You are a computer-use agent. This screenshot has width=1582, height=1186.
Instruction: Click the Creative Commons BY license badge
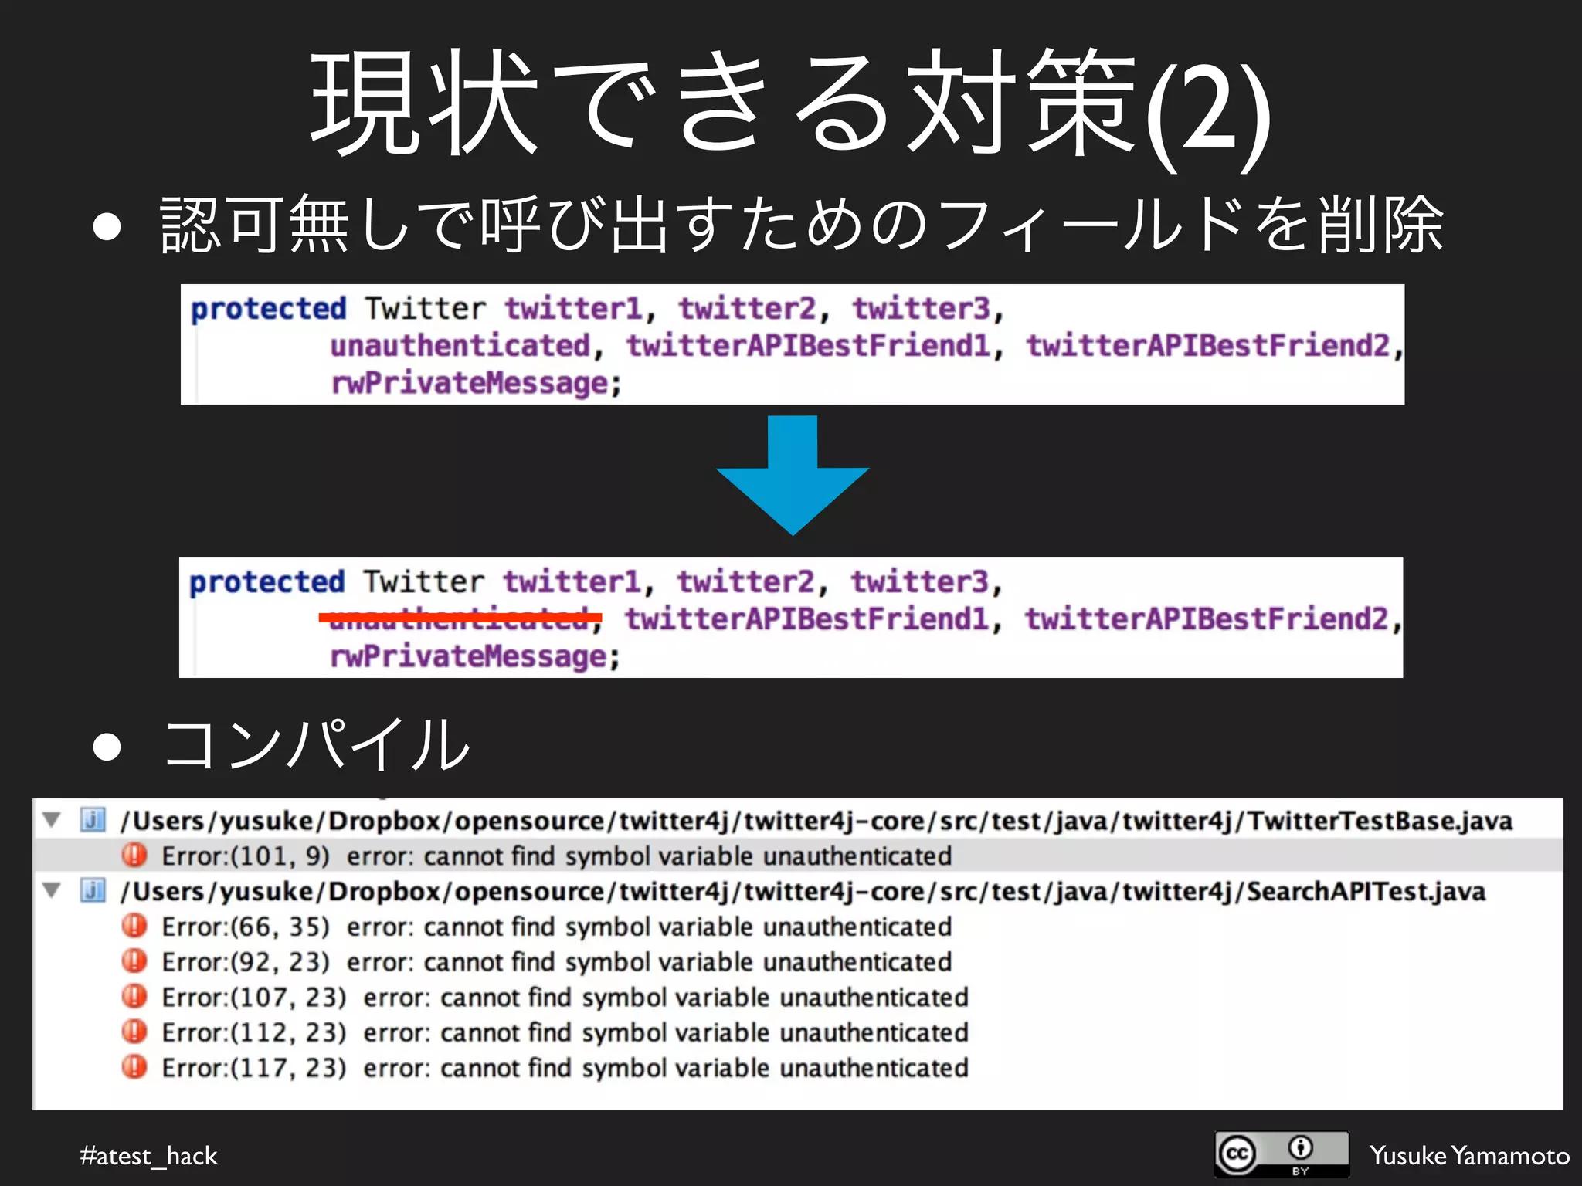pos(1282,1154)
